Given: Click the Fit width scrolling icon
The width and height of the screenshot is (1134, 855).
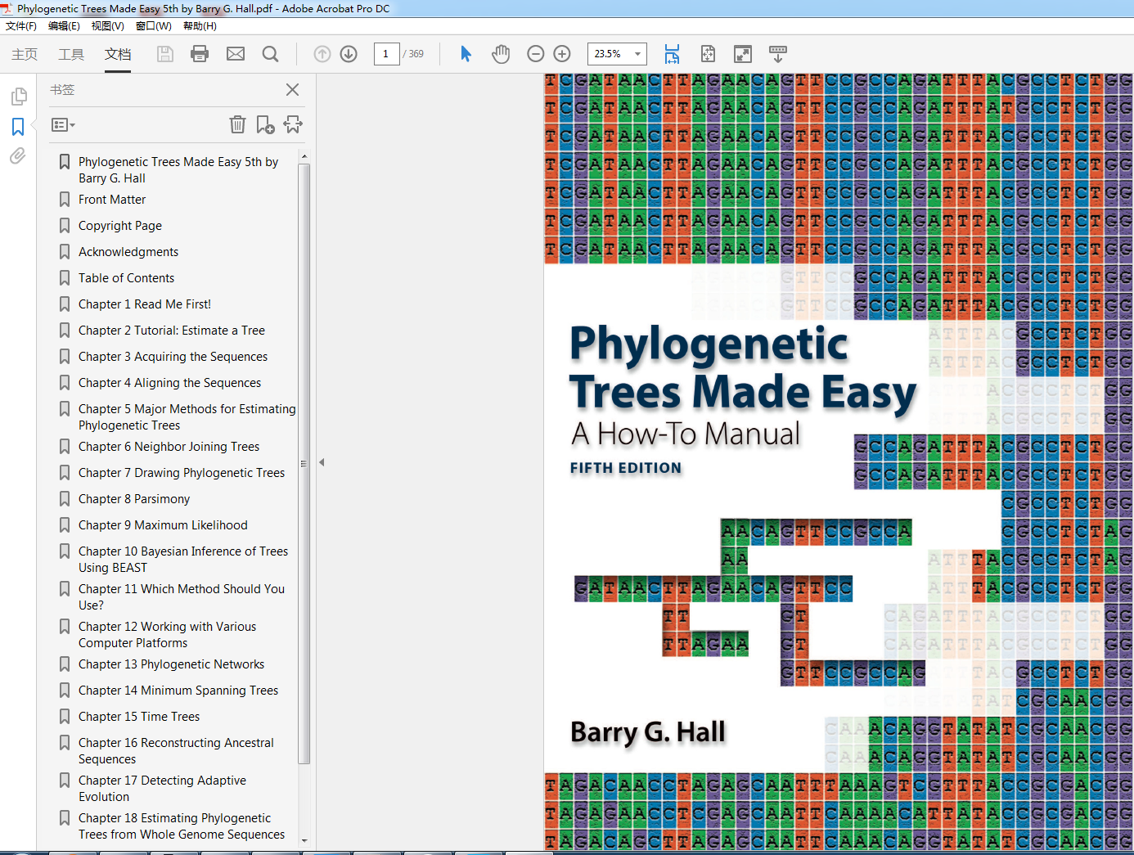Looking at the screenshot, I should click(672, 54).
